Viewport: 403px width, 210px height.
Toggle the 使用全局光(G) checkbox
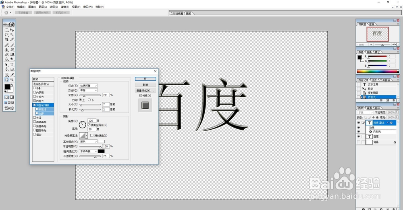coord(89,125)
